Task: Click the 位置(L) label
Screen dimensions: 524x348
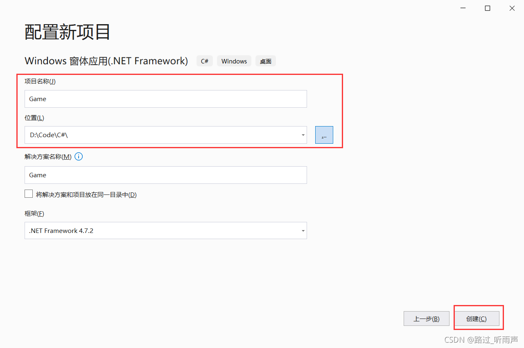Action: [x=34, y=118]
